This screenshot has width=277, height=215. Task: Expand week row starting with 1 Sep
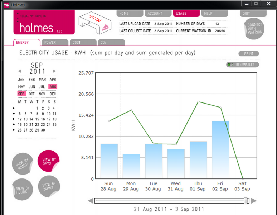click(14, 108)
